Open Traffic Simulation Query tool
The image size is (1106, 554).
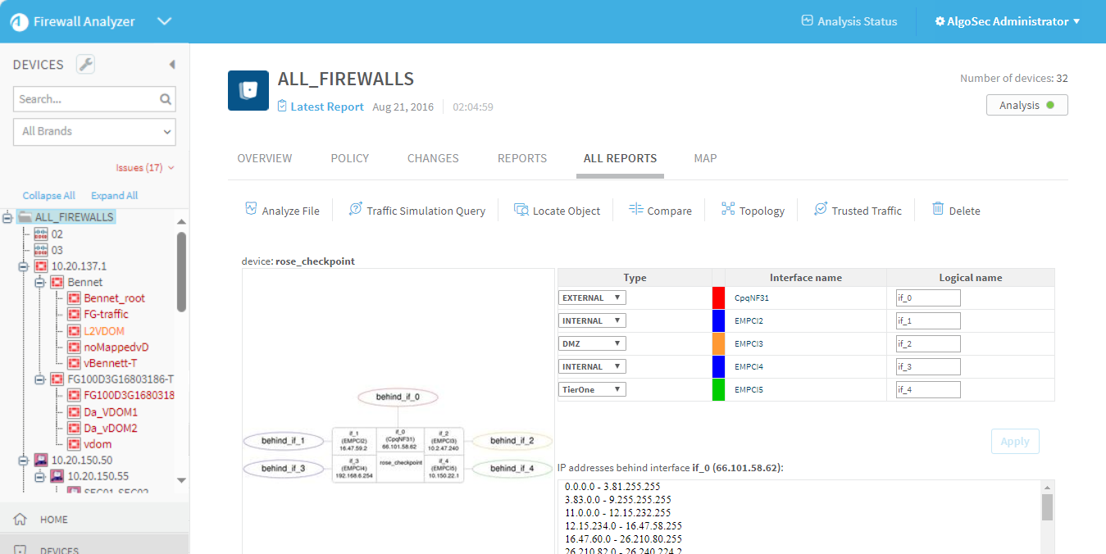click(356, 210)
